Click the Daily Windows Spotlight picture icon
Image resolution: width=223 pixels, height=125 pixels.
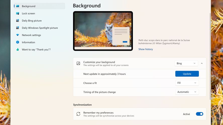(18, 28)
